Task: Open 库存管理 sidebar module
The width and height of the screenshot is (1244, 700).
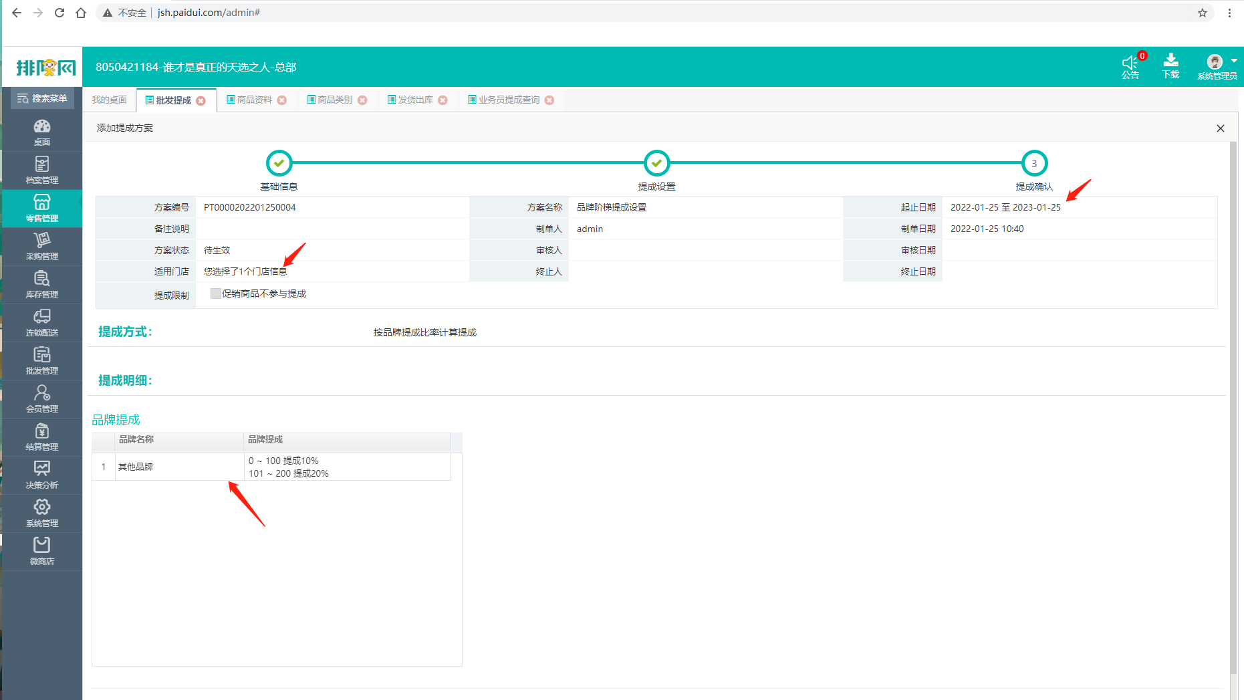Action: coord(42,285)
